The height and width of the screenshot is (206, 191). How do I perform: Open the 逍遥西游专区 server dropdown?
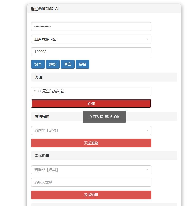(91, 39)
